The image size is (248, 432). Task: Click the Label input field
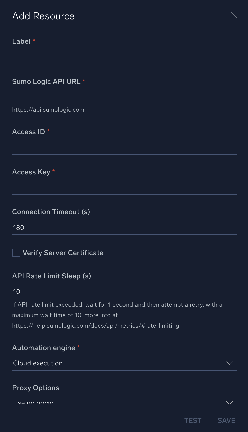click(x=125, y=57)
